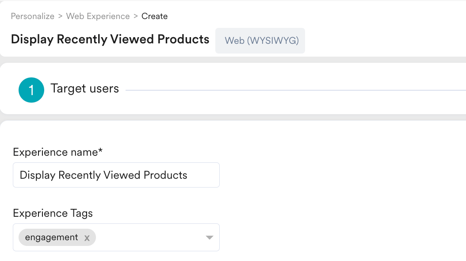Click the step progress line beside Target users

click(296, 90)
